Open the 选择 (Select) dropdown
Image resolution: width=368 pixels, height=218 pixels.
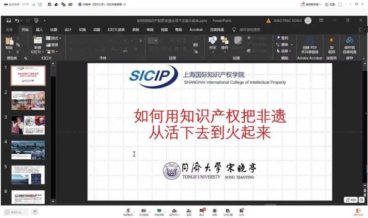coord(284,51)
